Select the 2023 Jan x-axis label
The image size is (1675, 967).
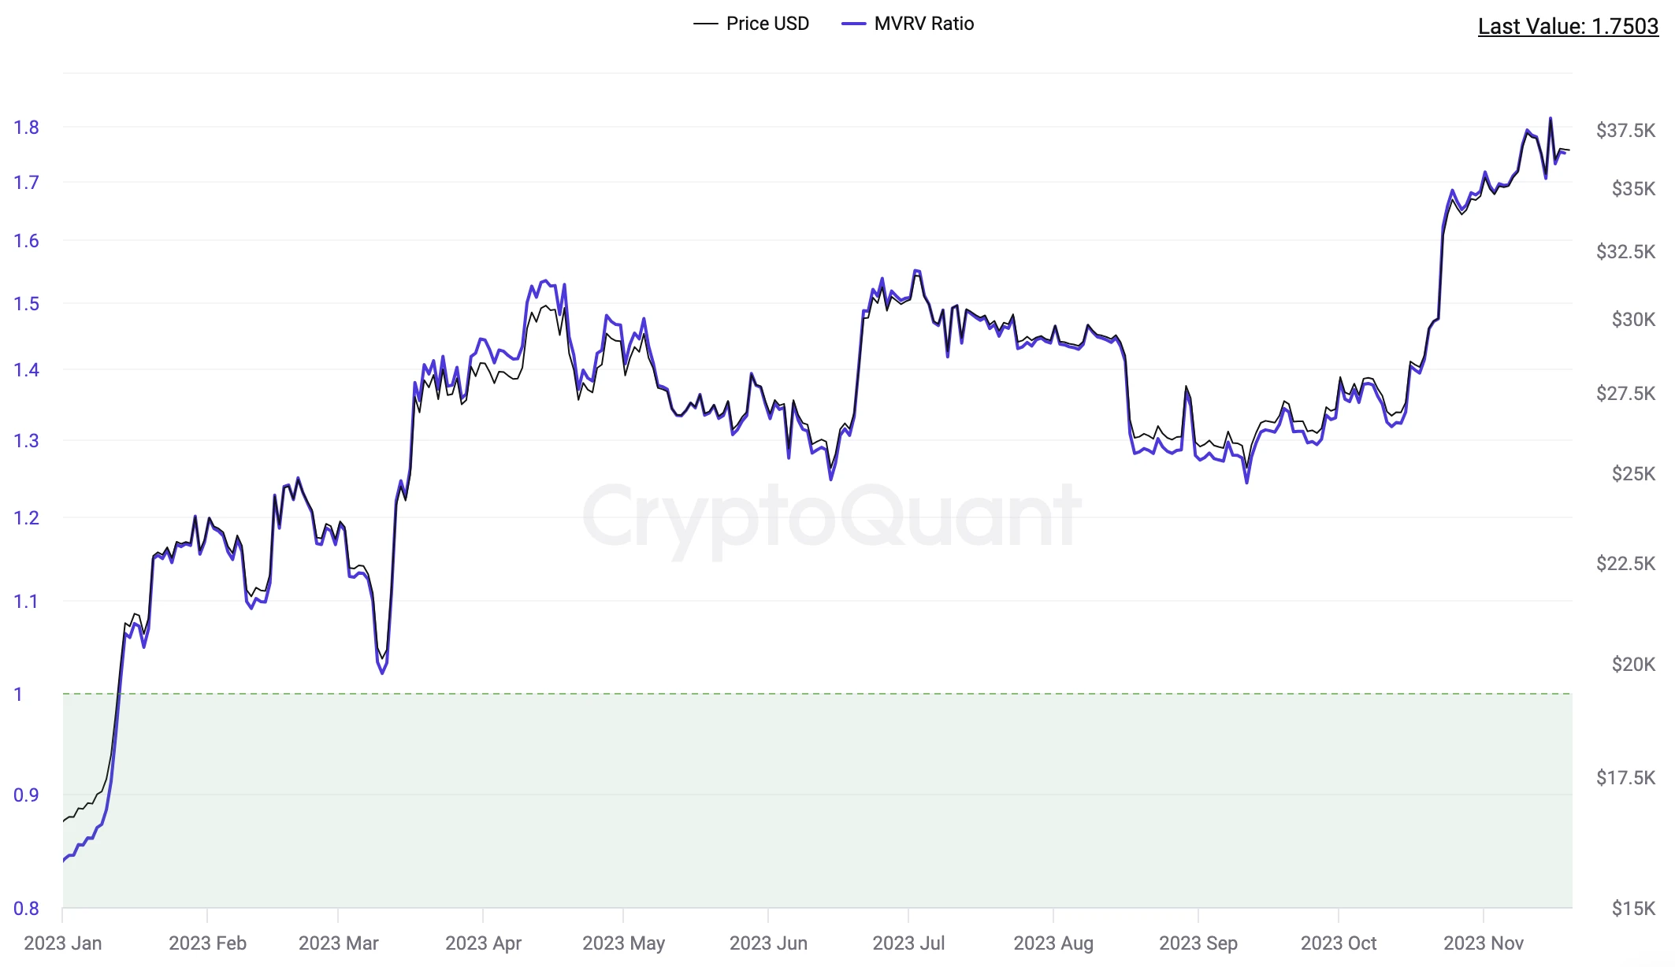(63, 943)
